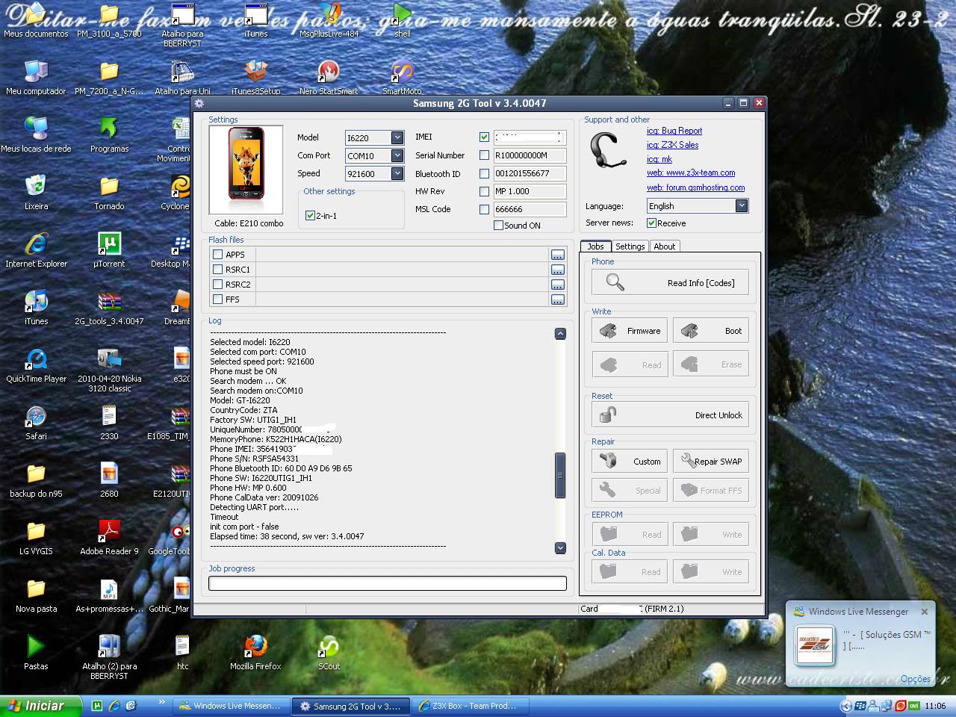Click the headset support icon
This screenshot has width=956, height=717.
[607, 152]
